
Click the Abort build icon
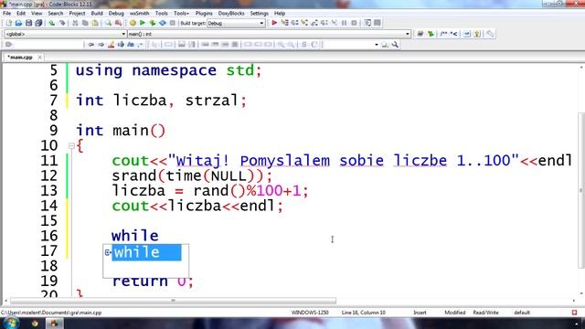173,23
